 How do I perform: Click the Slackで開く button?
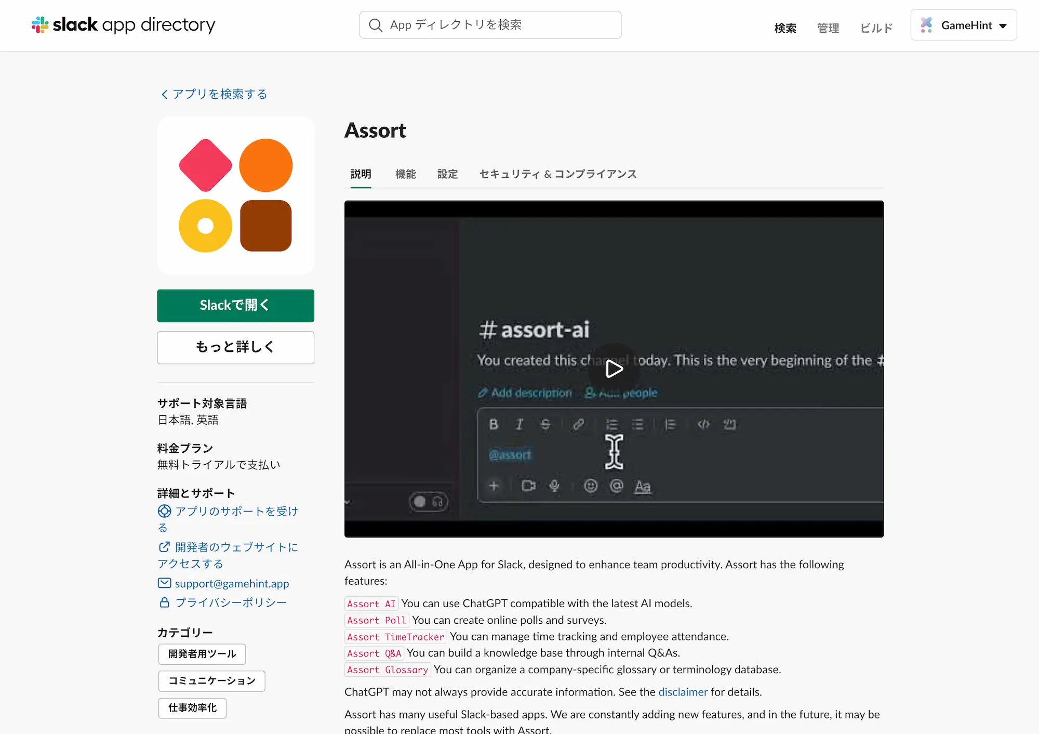[236, 306]
